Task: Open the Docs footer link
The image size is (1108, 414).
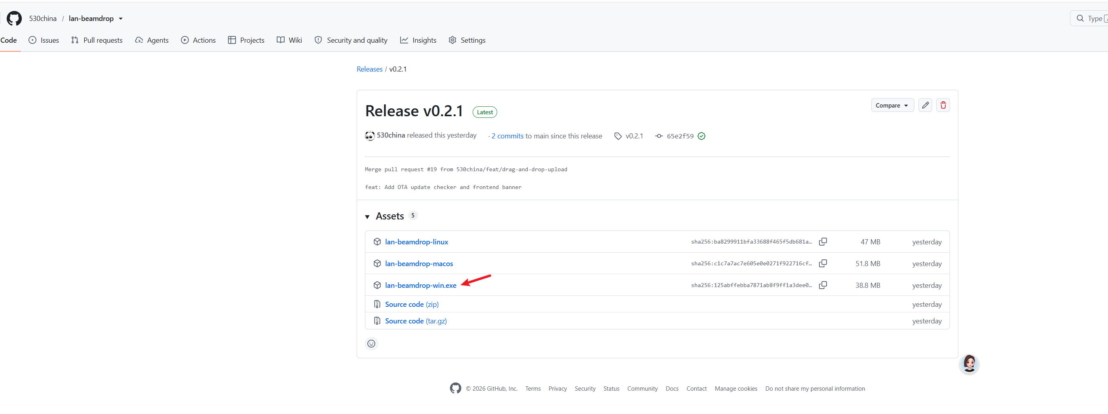Action: [x=672, y=389]
